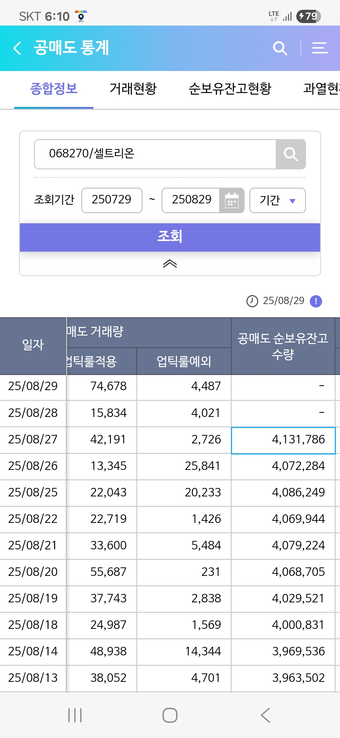Tap balance value 3,969,536
Image resolution: width=340 pixels, height=738 pixels.
coord(298,652)
